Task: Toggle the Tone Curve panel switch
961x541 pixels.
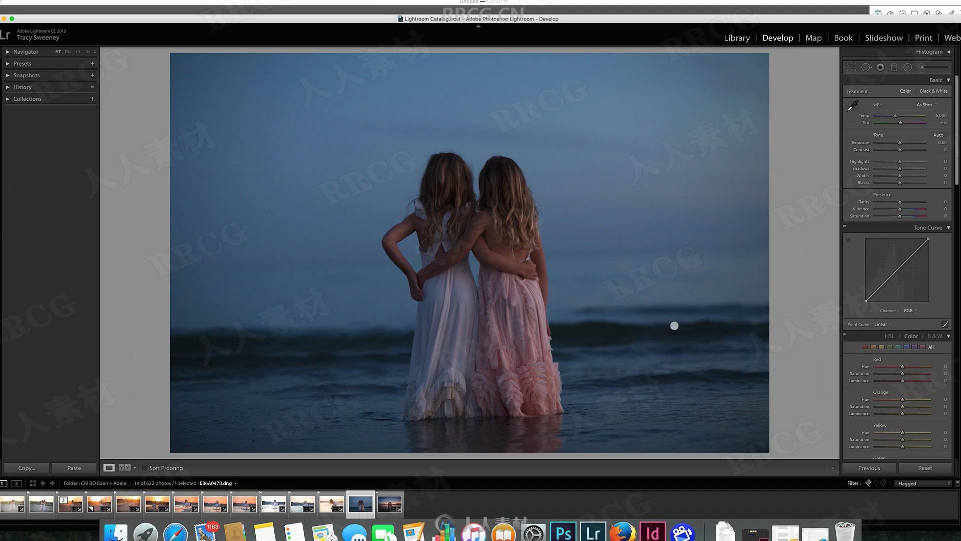Action: click(x=845, y=226)
